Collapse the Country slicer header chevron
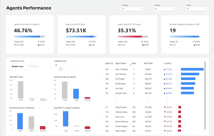Image resolution: width=214 pixels, height=136 pixels. click(x=175, y=5)
